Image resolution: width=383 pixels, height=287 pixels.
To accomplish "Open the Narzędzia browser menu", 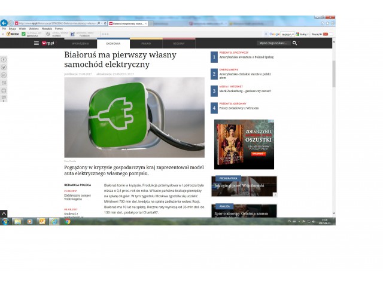I will point(47,28).
